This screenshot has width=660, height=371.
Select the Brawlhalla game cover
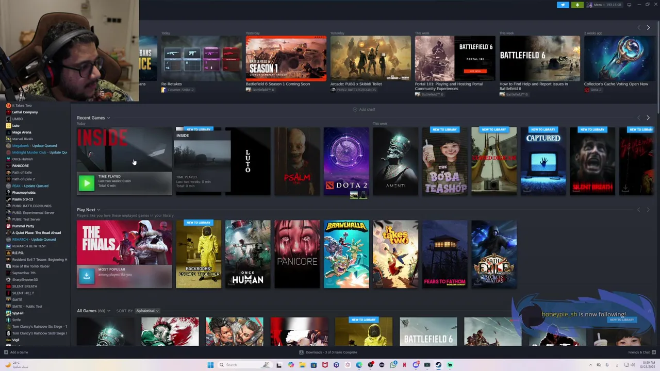point(346,254)
